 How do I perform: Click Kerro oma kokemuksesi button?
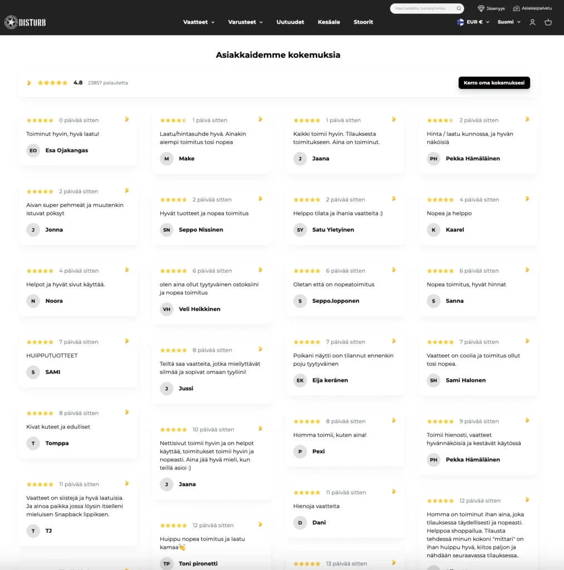494,83
